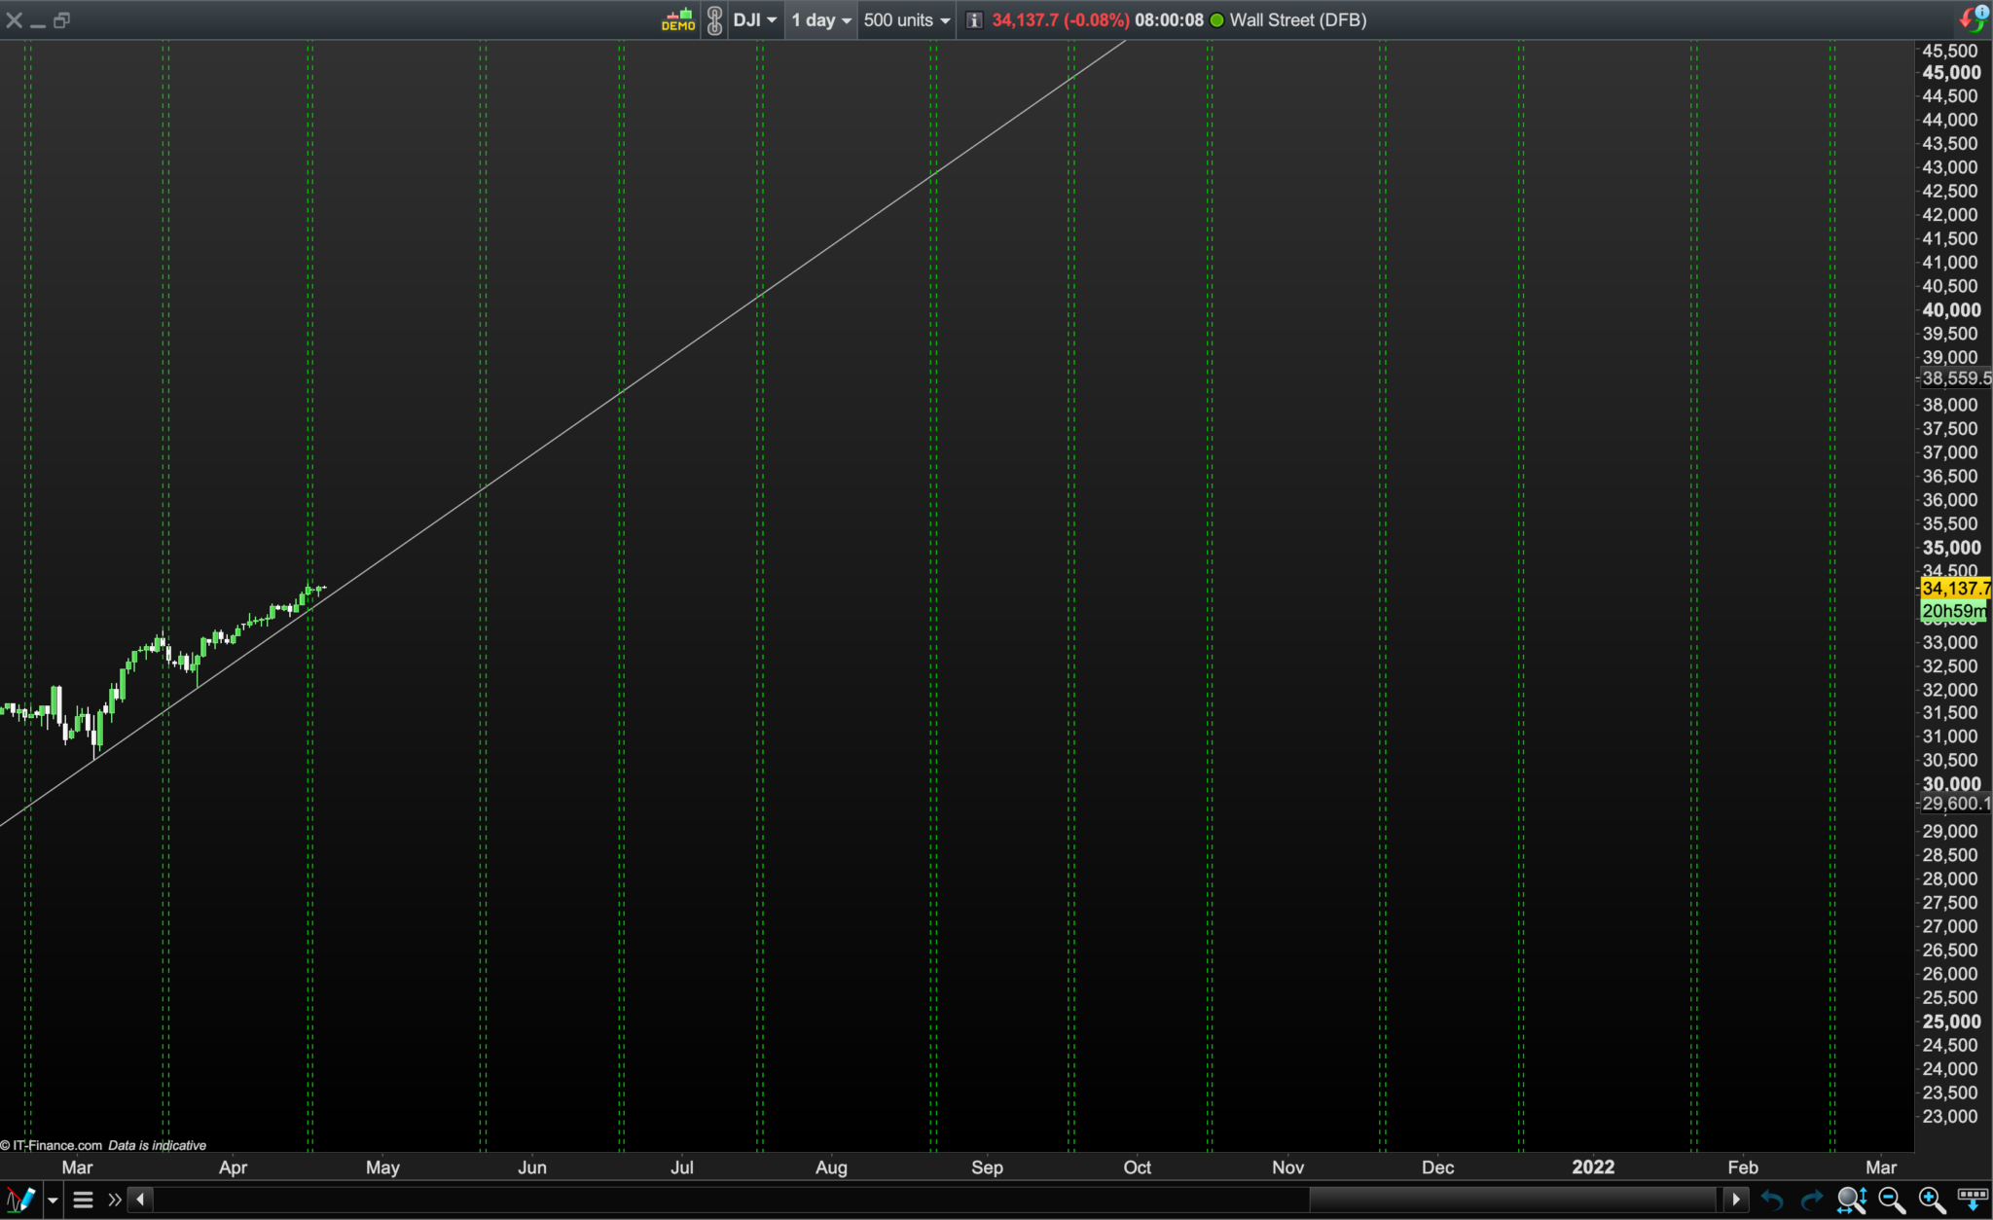Zoom out with minus magnifier
Screen dimensions: 1993x1220
(x=1891, y=1200)
